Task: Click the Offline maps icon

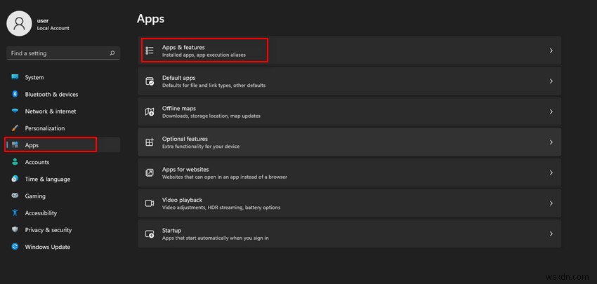Action: pyautogui.click(x=150, y=111)
